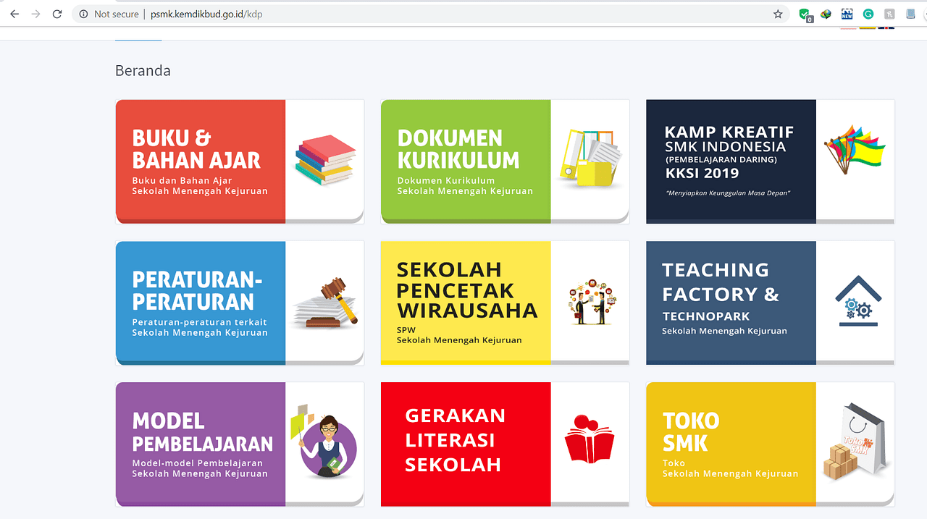927x519 pixels.
Task: Open the KKSI 2019 Kamp Kreatif card
Action: [770, 161]
